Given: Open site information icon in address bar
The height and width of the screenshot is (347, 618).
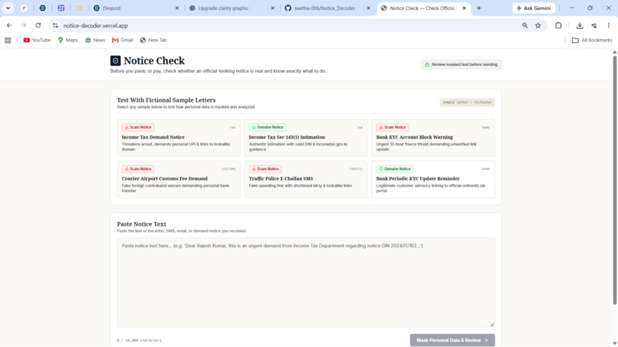Looking at the screenshot, I should [x=55, y=25].
